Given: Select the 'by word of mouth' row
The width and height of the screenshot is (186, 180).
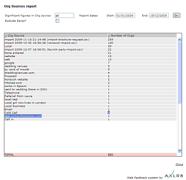Looking at the screenshot, I should click(x=91, y=70).
